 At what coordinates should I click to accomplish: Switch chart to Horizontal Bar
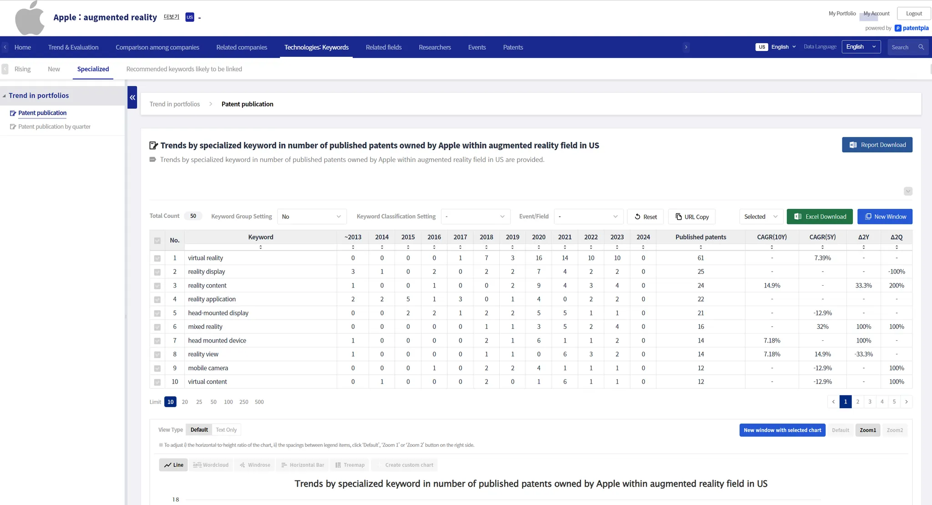[x=303, y=465]
